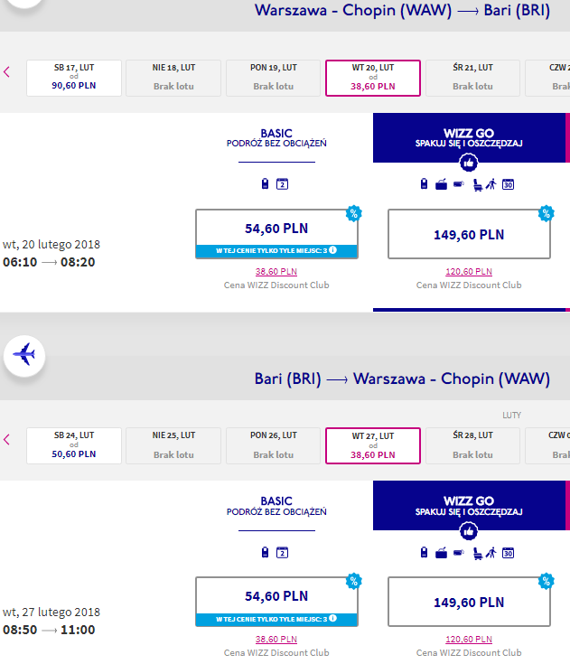570x664 pixels.
Task: Select SB 17, LUT outbound date
Action: point(74,78)
